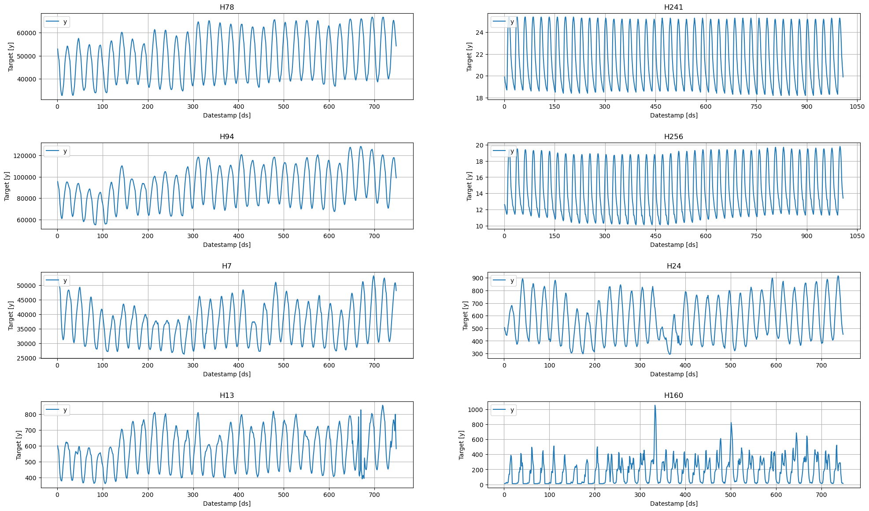Screen dimensions: 869x511
Task: Select the 'y' legend in H256 plot
Action: 503,151
